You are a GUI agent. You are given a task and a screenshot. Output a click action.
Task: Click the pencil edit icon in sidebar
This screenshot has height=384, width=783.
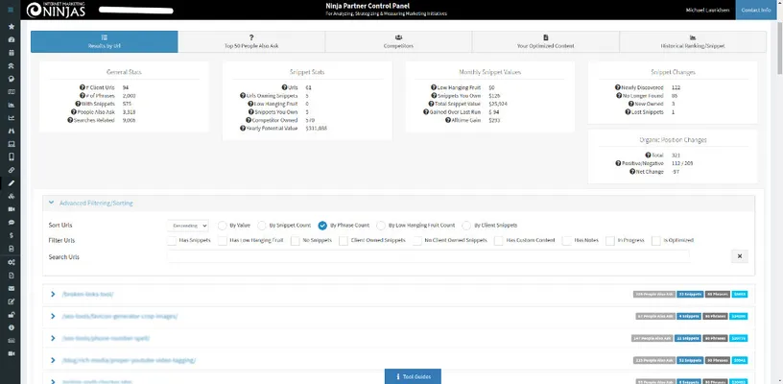point(11,182)
